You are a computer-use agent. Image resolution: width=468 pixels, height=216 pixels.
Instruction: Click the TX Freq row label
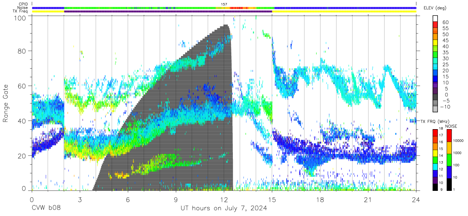21,11
